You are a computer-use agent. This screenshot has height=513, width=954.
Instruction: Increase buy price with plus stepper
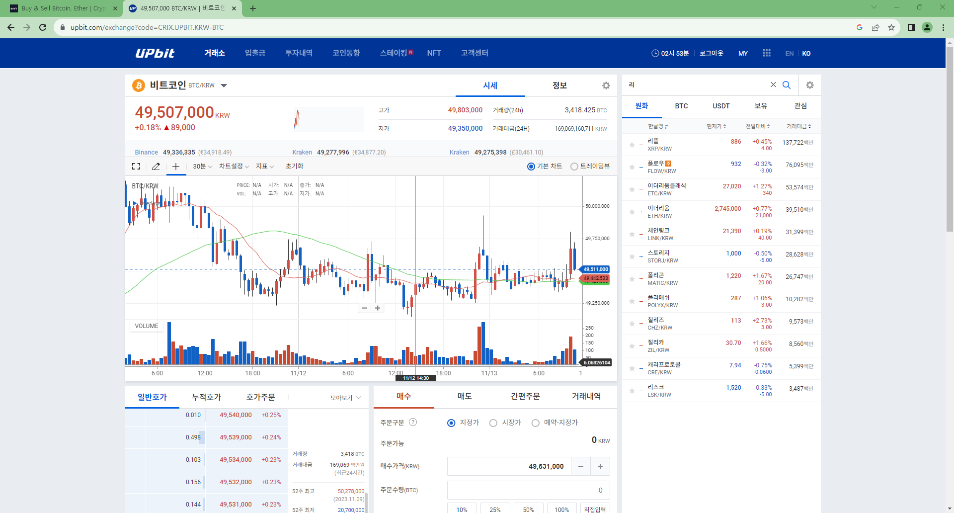coord(600,466)
